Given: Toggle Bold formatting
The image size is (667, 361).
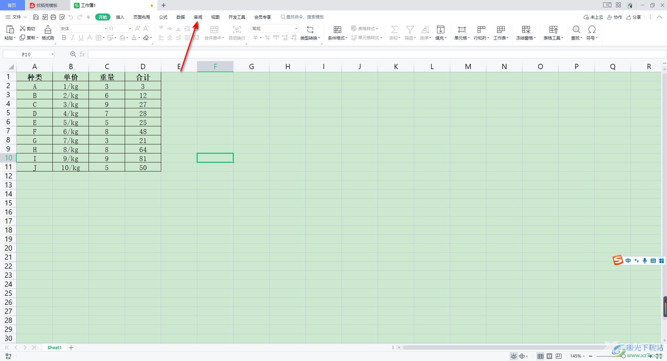Looking at the screenshot, I should [64, 37].
